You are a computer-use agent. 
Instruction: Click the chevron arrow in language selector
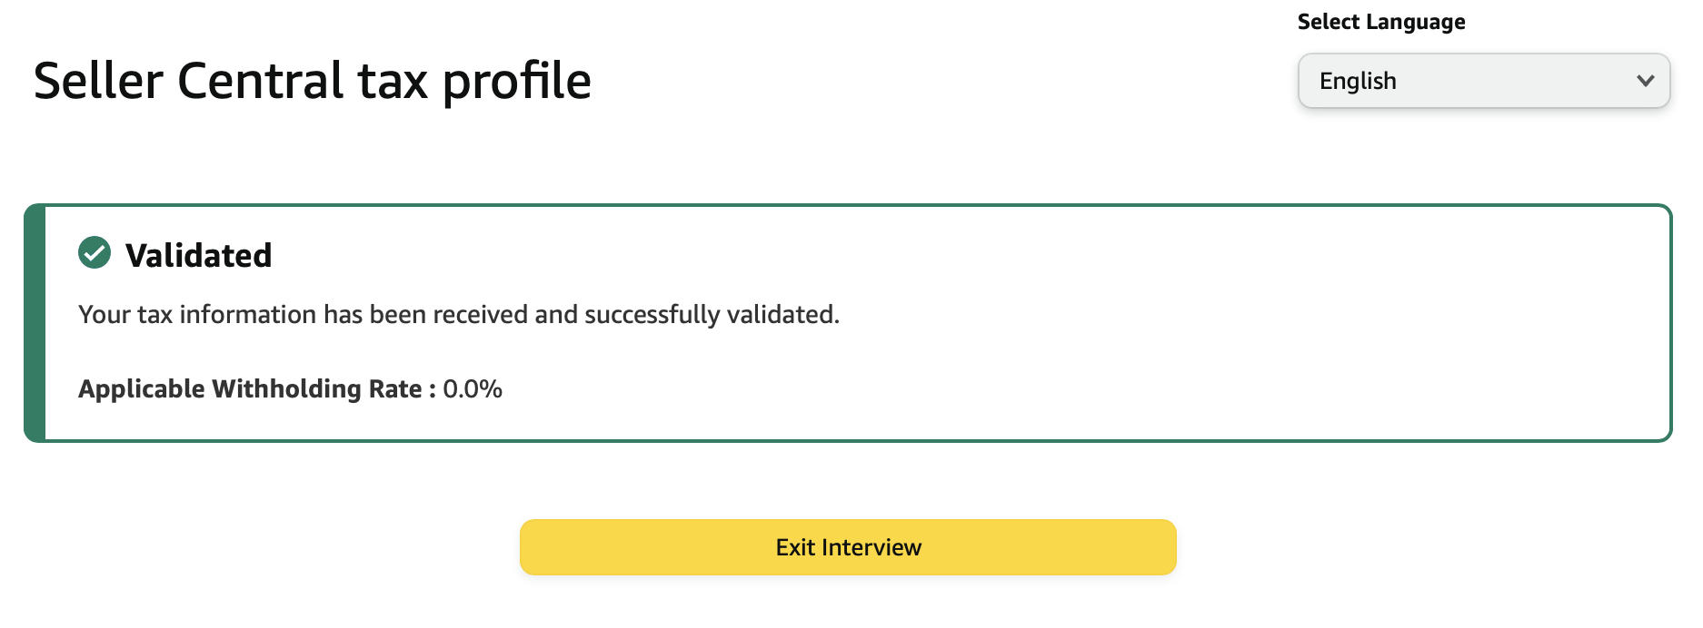1645,81
